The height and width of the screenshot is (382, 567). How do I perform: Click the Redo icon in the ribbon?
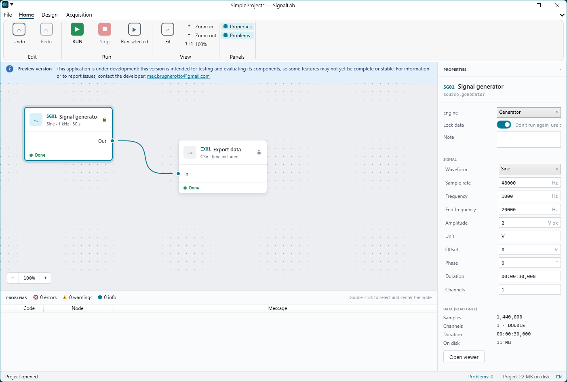(x=46, y=30)
